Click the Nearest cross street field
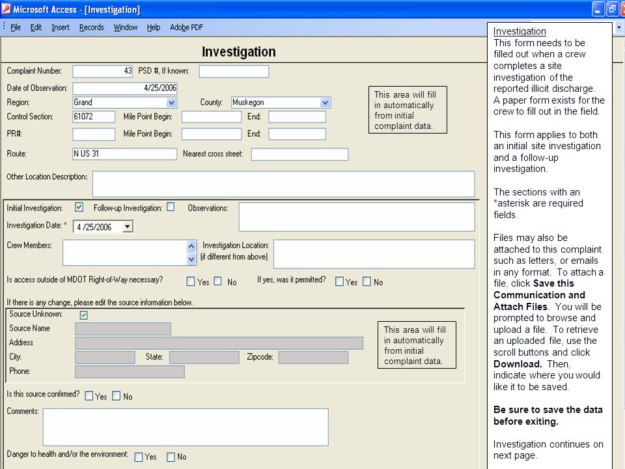Screen dimensions: 625x469 (x=299, y=154)
